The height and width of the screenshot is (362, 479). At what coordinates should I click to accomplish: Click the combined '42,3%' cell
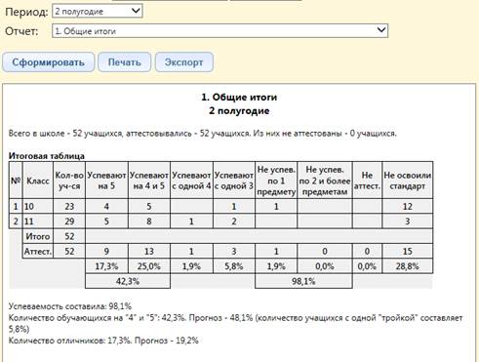coord(128,281)
